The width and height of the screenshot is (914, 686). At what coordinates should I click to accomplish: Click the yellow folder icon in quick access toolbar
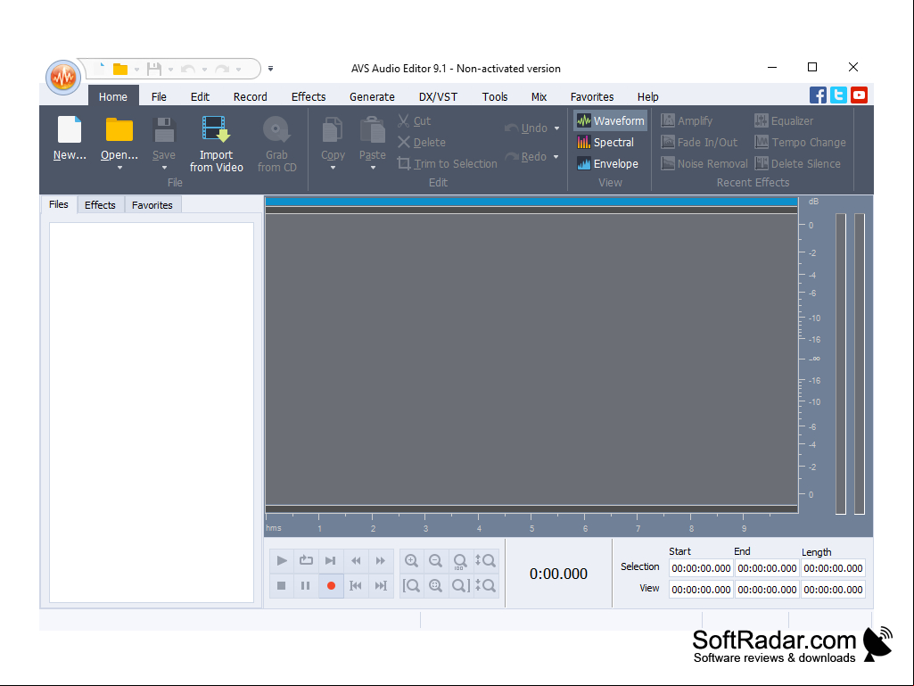pyautogui.click(x=120, y=69)
